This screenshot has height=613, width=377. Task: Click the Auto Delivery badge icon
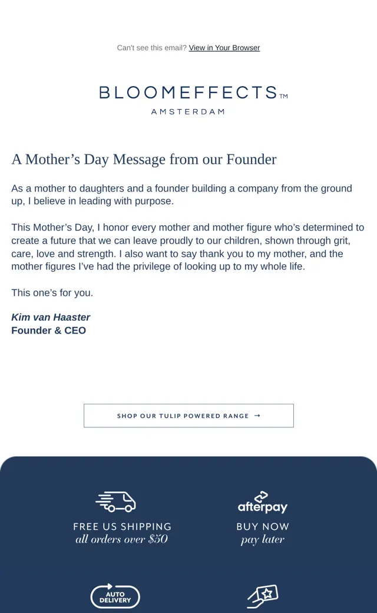(x=115, y=596)
